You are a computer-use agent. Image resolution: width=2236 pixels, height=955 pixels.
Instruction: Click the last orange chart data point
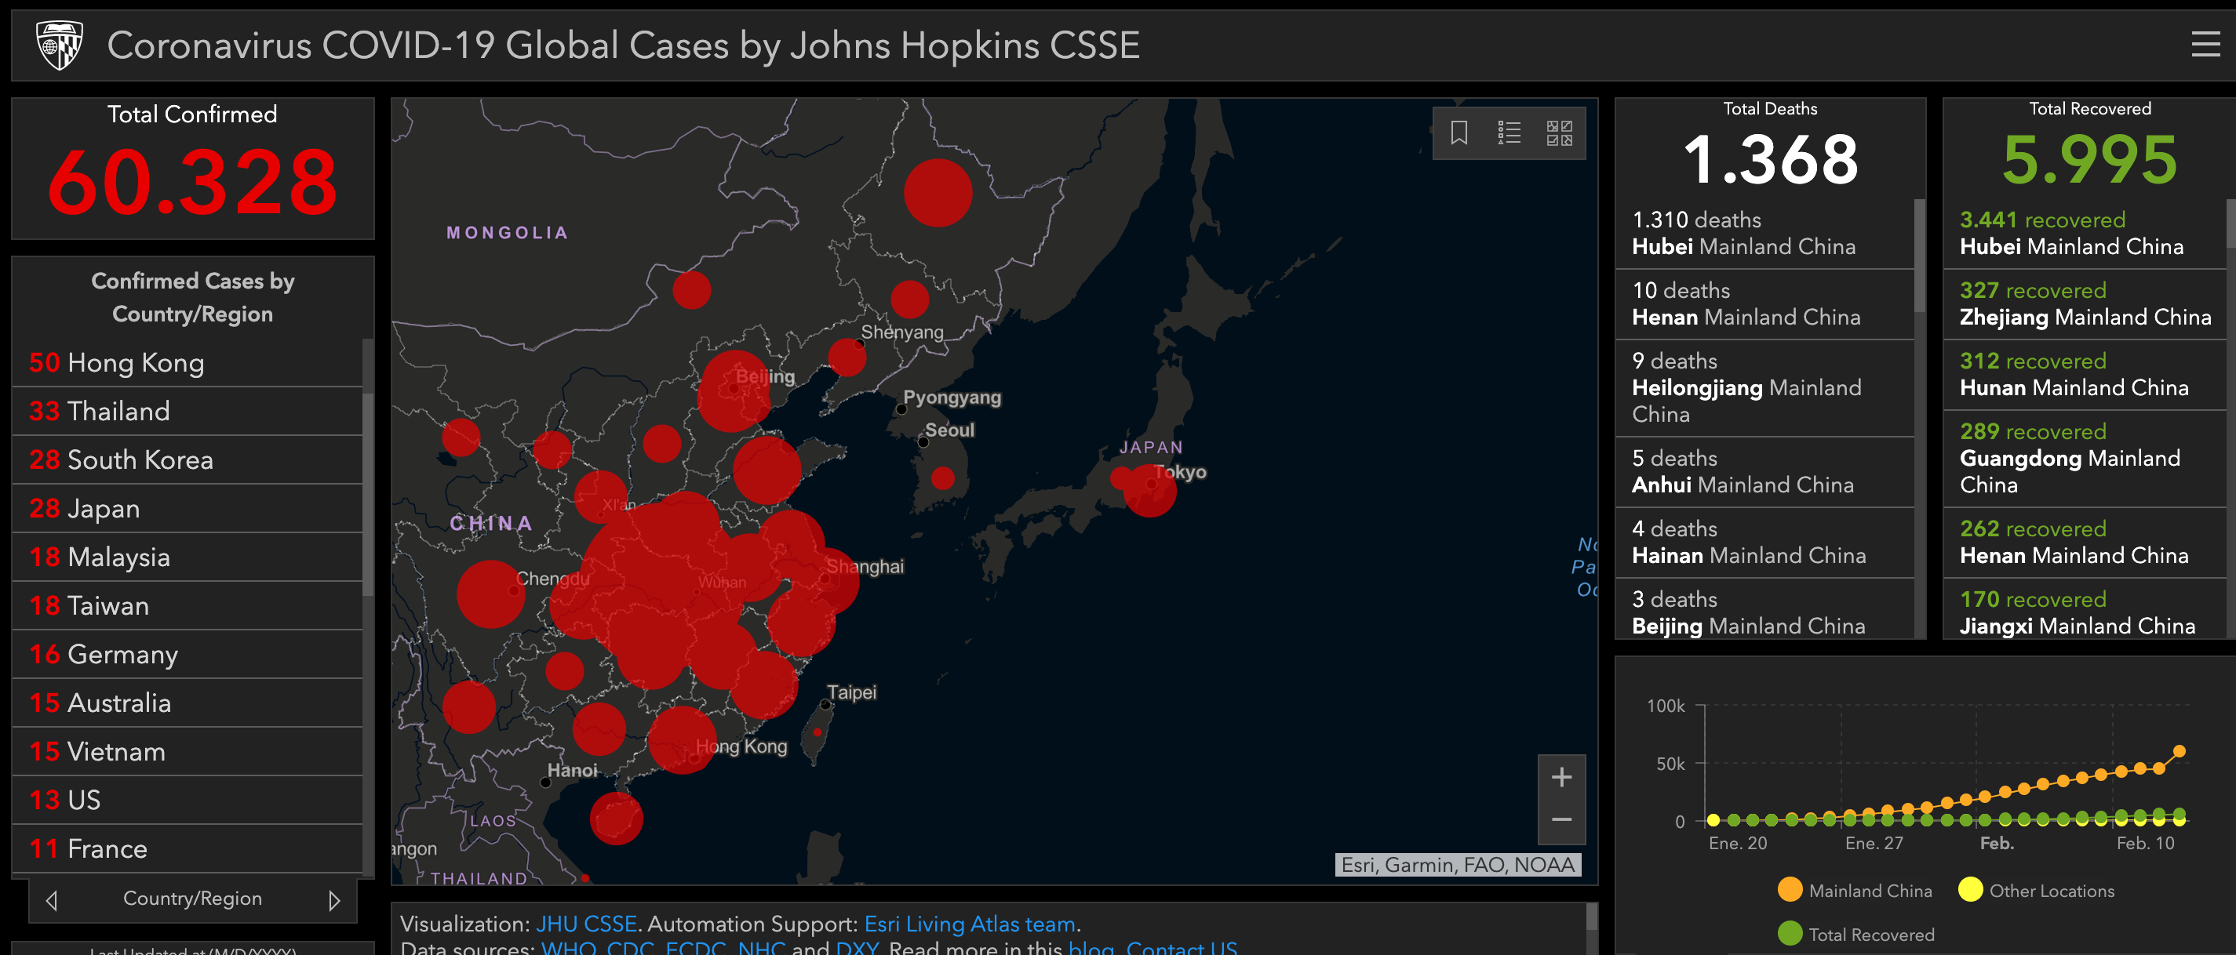[2179, 751]
